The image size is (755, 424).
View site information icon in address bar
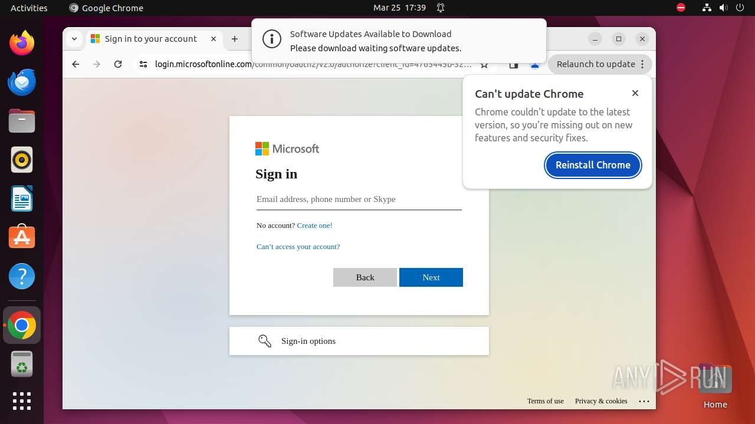coord(143,64)
